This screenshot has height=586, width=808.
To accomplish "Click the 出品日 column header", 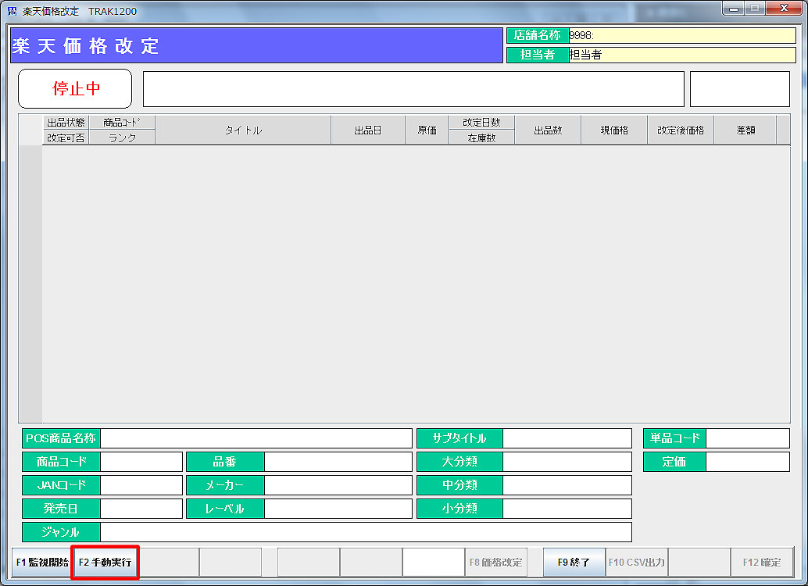I will (367, 130).
